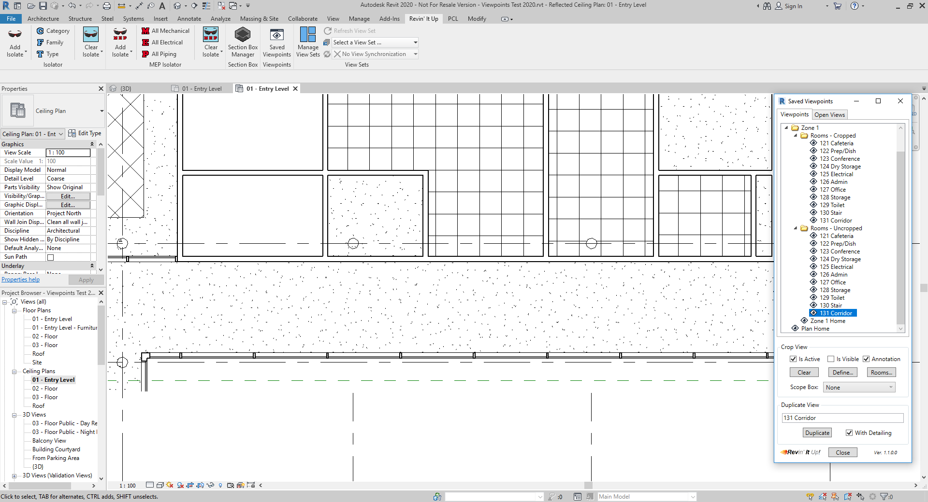
Task: Click the Rooms... button
Action: point(882,373)
